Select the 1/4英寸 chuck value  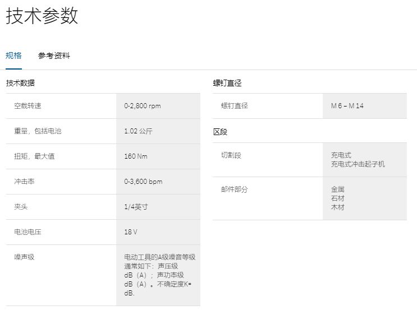136,207
